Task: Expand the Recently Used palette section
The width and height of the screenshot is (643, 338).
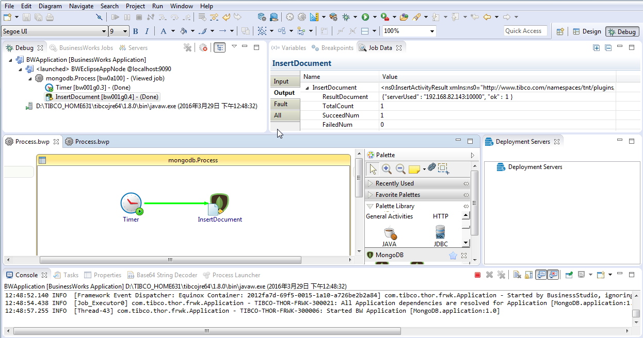Action: point(394,183)
